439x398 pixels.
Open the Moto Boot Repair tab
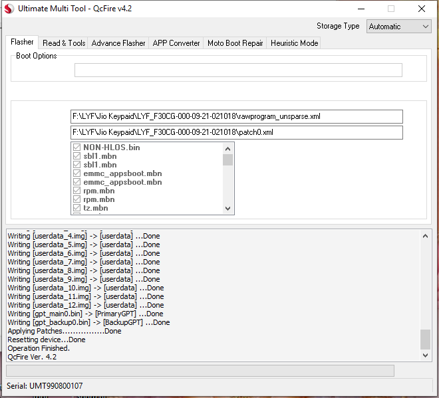235,43
